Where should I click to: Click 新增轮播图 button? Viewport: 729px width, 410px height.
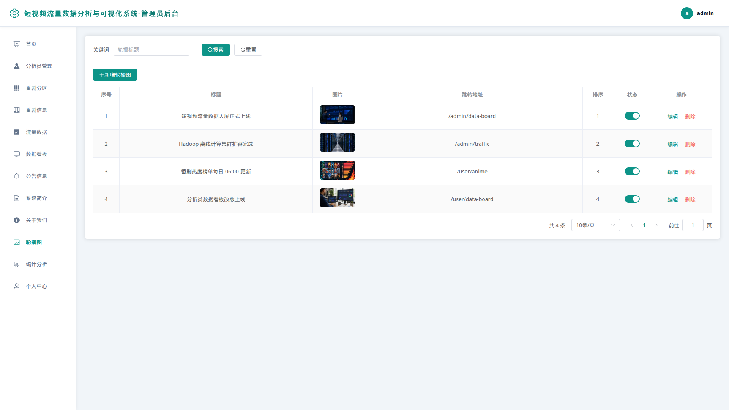115,75
